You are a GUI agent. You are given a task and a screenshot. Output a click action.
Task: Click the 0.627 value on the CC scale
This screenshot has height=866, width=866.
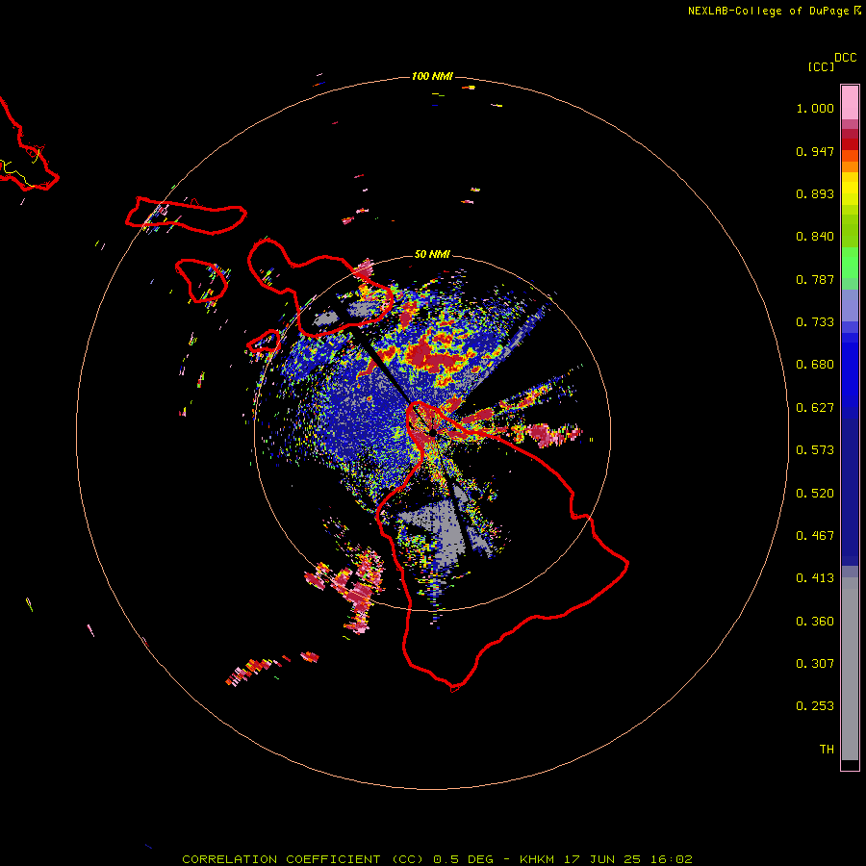coord(815,408)
